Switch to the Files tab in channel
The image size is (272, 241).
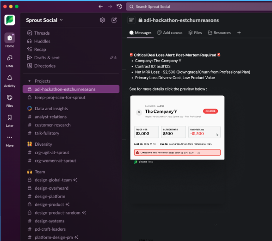tap(195, 33)
